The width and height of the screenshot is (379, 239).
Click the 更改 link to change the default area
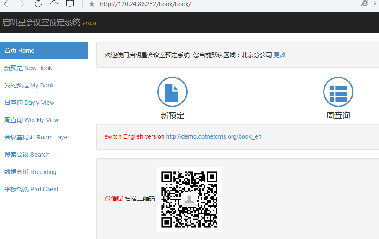click(x=280, y=55)
